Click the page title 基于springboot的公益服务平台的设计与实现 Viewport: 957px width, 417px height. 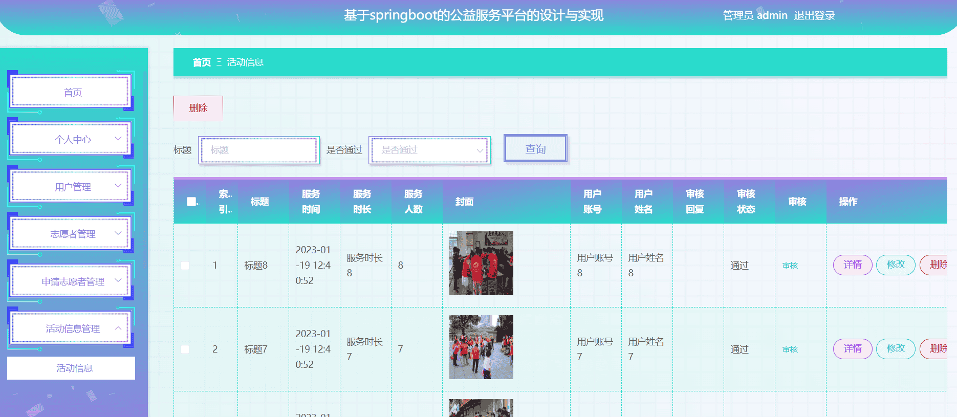coord(473,15)
